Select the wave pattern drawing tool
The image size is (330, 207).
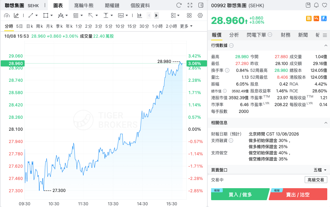coord(61,15)
